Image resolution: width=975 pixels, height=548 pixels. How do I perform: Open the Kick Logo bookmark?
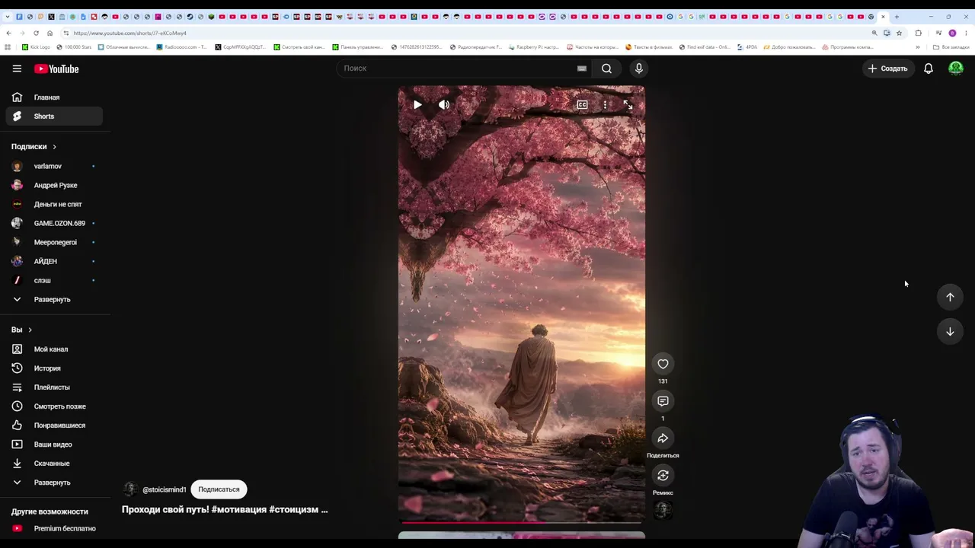click(36, 47)
